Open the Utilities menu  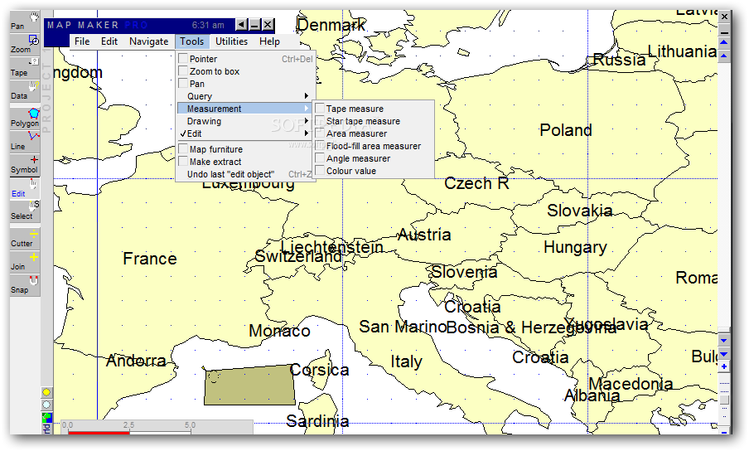231,41
